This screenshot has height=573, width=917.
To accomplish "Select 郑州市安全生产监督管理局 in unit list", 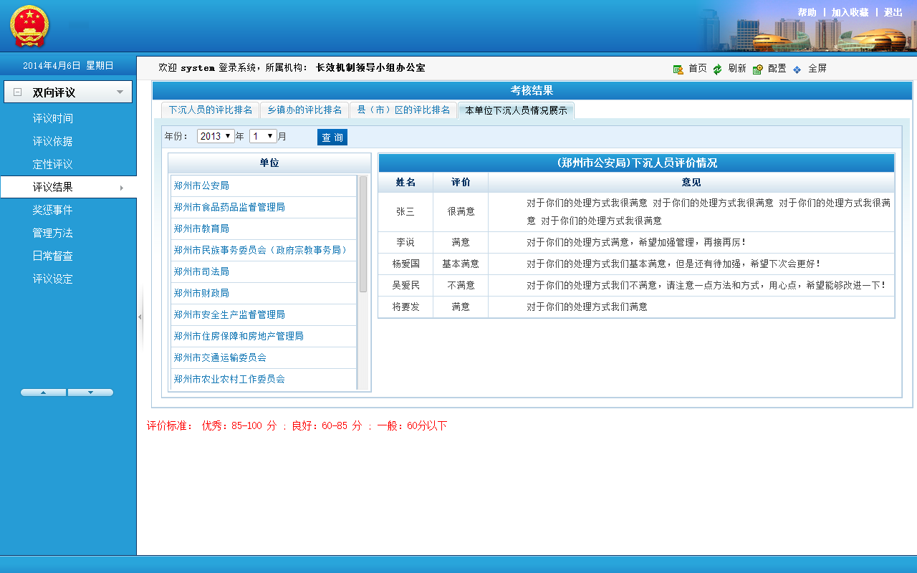I will (264, 314).
